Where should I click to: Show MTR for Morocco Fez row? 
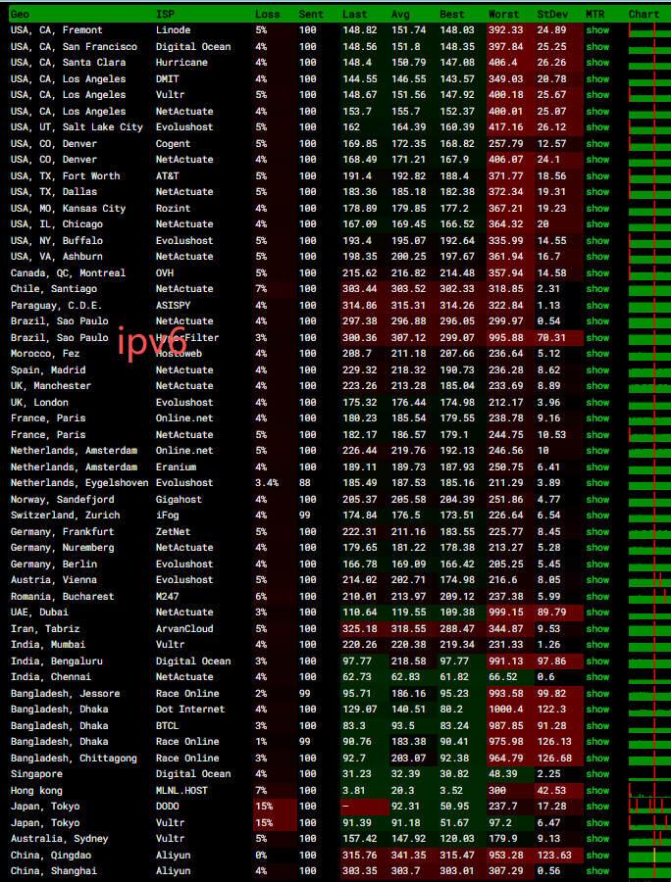point(597,354)
